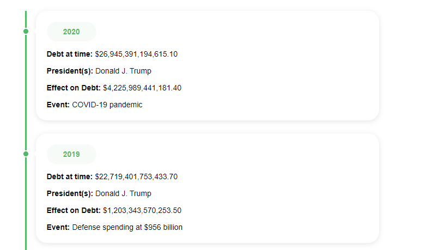Select the 2019 year badge
This screenshot has height=250, width=427.
point(71,154)
